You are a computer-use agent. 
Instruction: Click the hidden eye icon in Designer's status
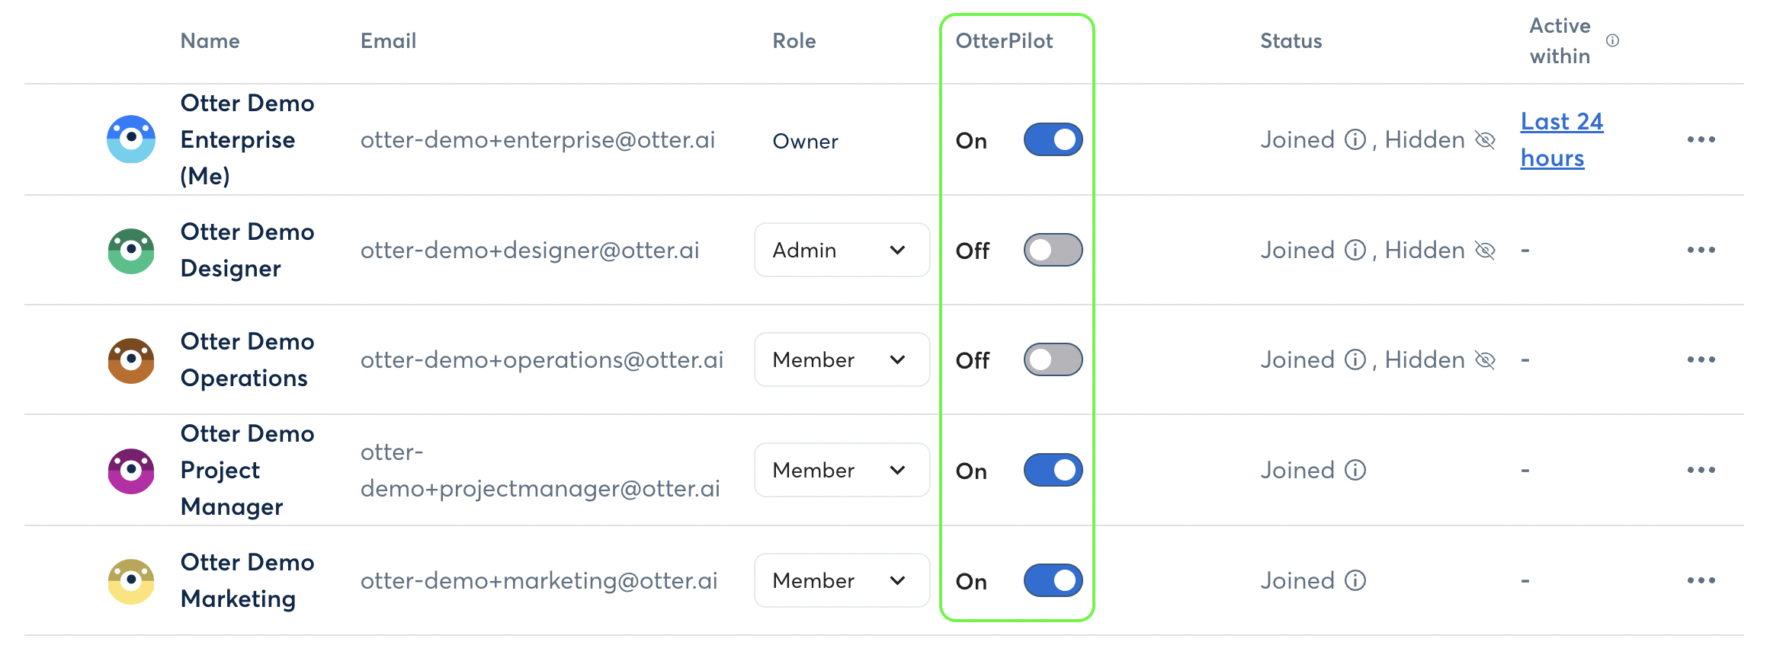[x=1486, y=250]
